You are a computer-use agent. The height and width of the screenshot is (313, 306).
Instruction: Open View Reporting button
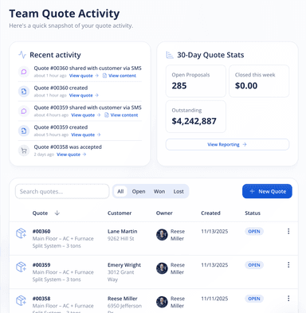coord(227,144)
